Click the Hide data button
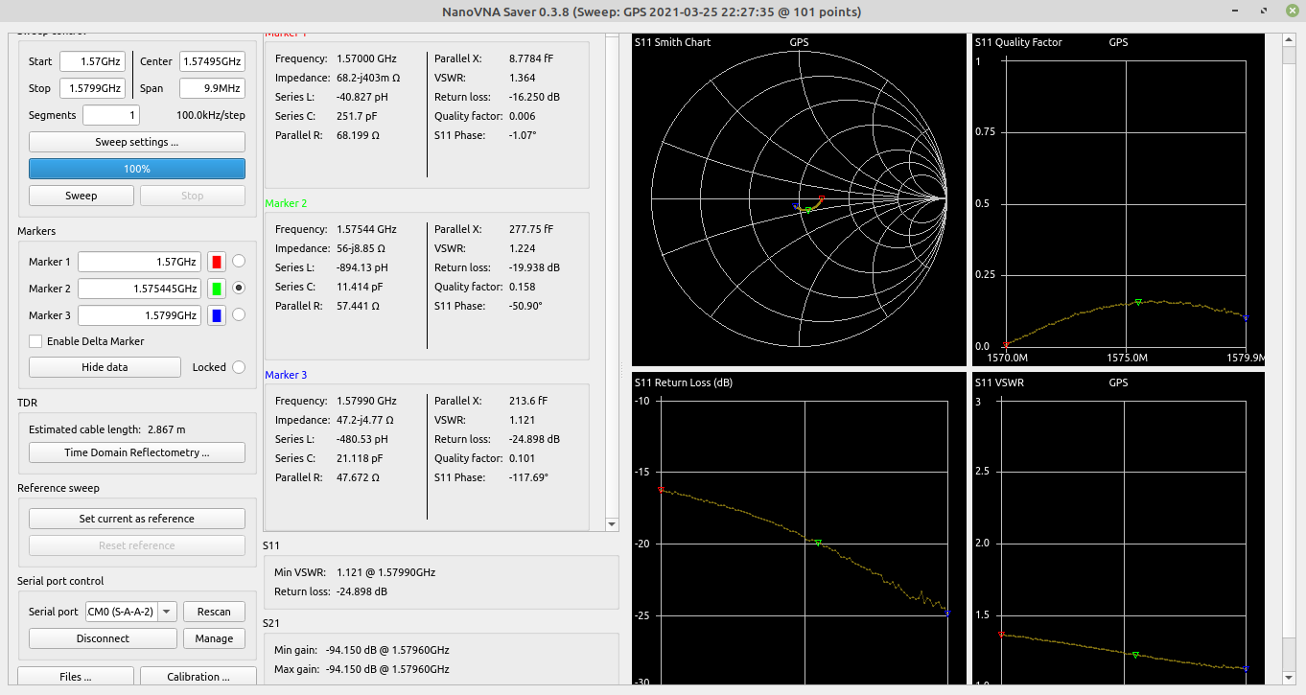Viewport: 1306px width, 695px height. pyautogui.click(x=105, y=367)
